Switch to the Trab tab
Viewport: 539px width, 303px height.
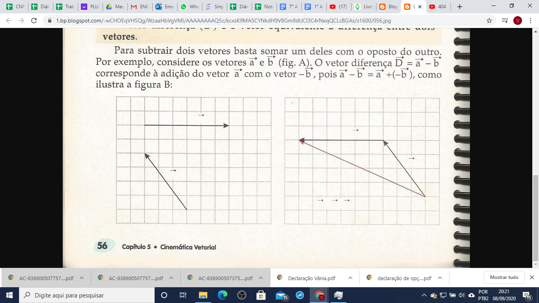coord(65,7)
